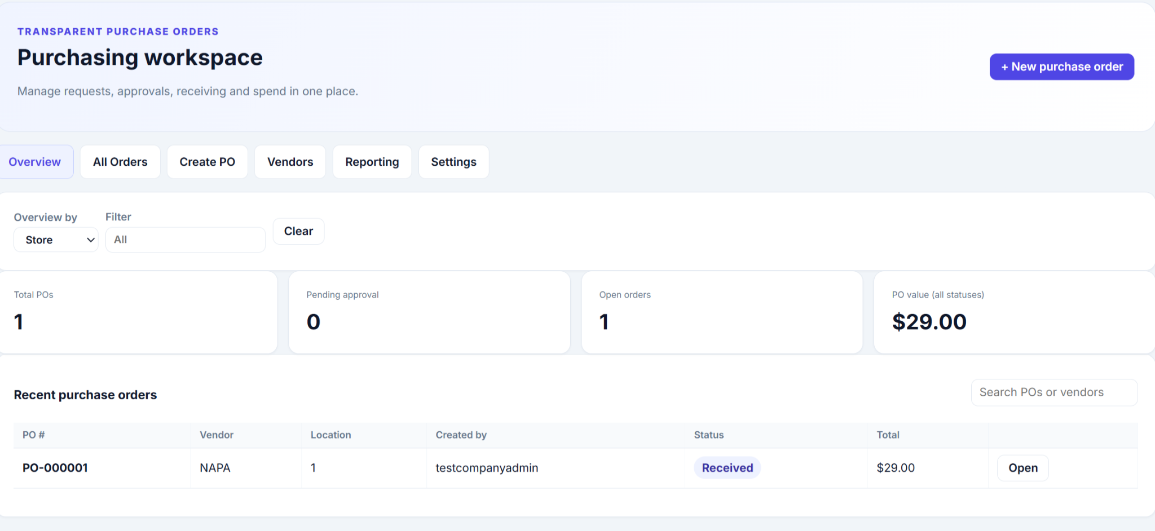Click the $29.00 total in PO-000001 row
Viewport: 1155px width, 531px height.
(x=896, y=468)
